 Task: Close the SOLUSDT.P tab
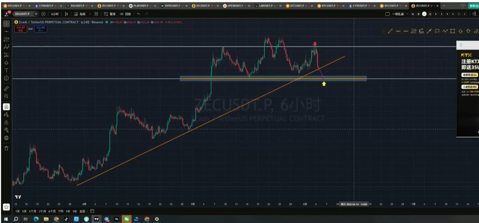coord(92,6)
